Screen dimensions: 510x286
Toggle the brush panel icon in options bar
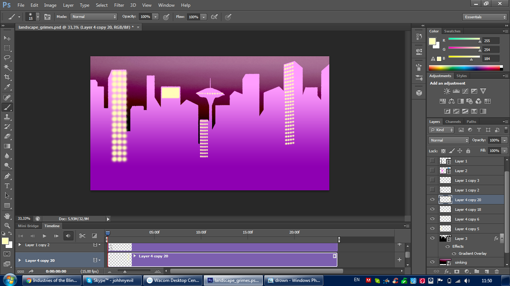click(47, 17)
